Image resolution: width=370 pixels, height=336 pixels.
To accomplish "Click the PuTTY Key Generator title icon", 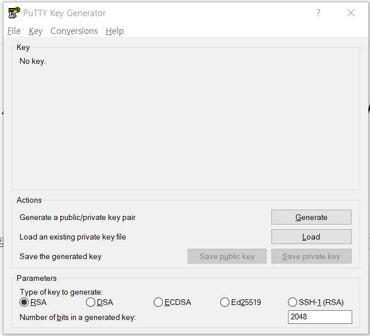I will 14,13.
